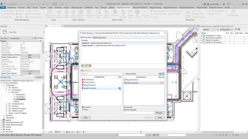Select 06 - Collision control in browser
Viewport: 248px width, 139px height.
tap(15, 111)
